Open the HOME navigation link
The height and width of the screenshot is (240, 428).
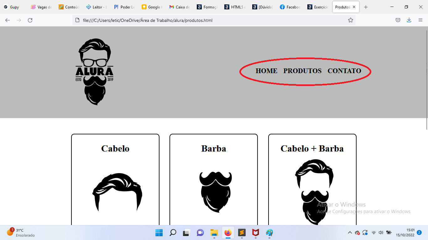click(266, 71)
